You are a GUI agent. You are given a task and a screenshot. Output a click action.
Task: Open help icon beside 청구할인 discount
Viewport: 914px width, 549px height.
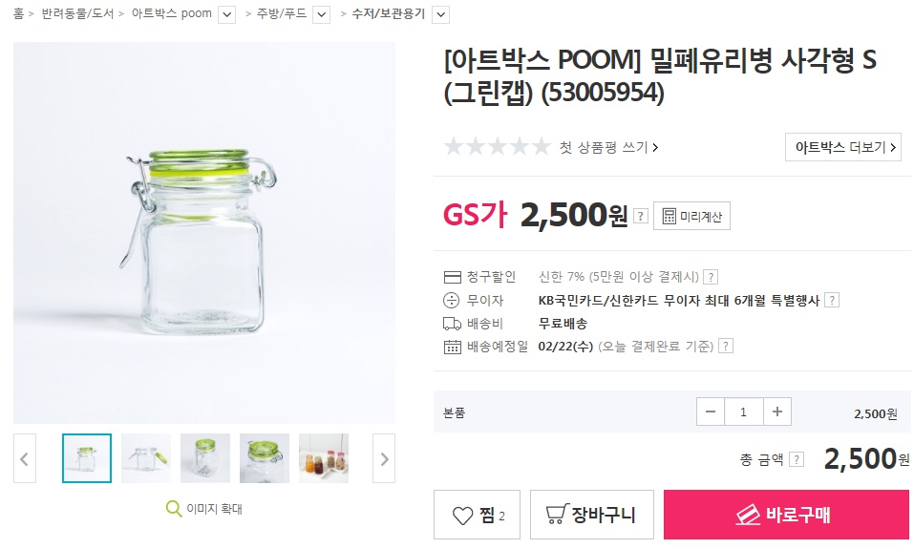click(x=711, y=277)
